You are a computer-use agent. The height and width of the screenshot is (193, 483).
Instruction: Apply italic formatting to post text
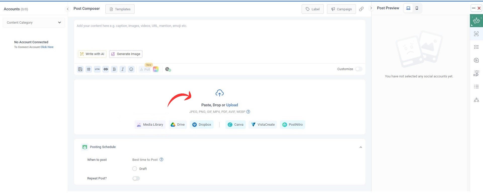pyautogui.click(x=123, y=69)
